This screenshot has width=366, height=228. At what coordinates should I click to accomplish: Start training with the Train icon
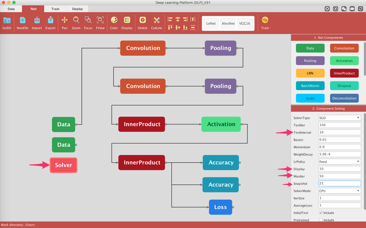coord(265,20)
